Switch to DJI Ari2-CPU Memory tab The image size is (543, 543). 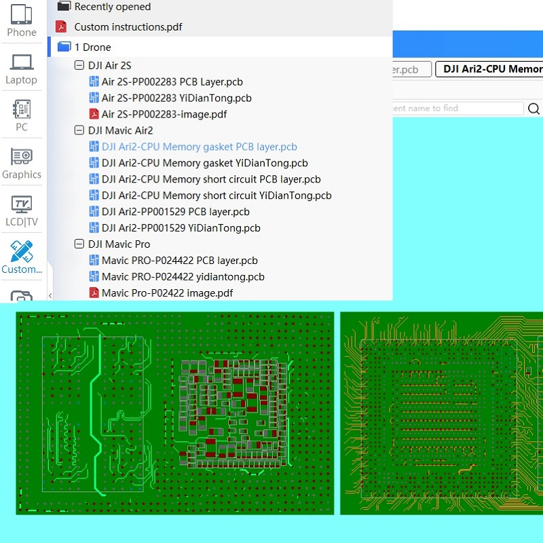pyautogui.click(x=489, y=69)
